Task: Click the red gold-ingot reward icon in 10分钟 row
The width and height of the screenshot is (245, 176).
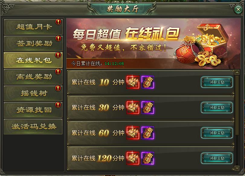Action: (x=133, y=82)
